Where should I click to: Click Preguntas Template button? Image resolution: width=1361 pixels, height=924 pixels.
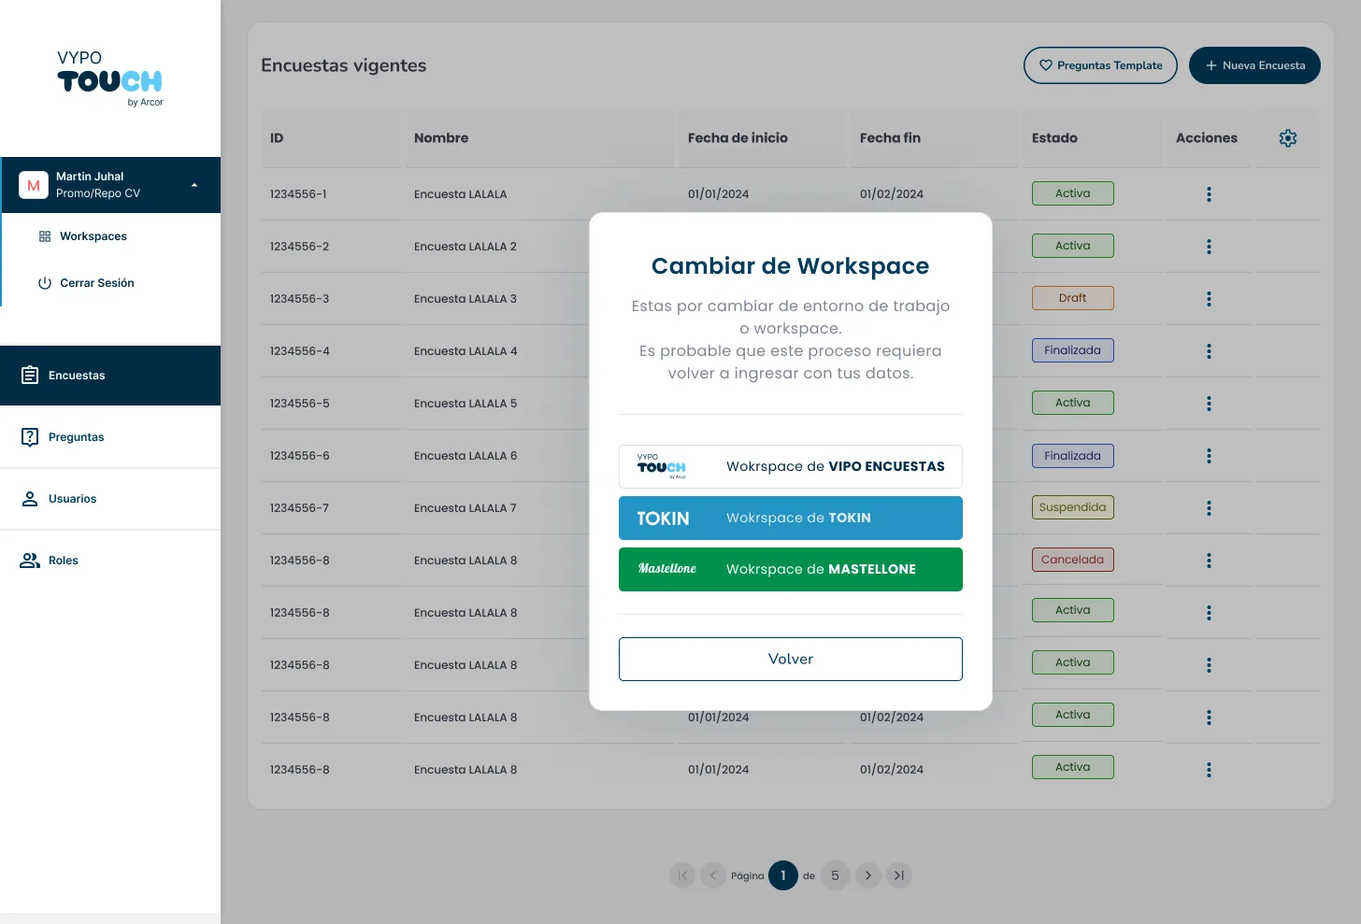coord(1100,65)
